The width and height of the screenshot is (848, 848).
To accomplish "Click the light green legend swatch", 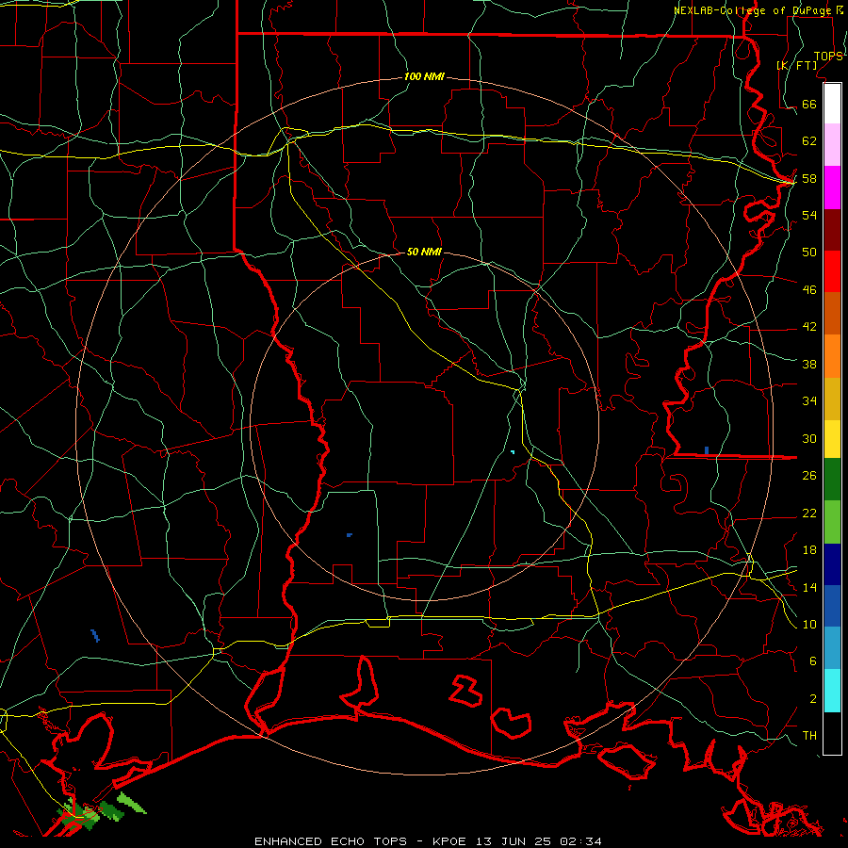I will click(832, 521).
